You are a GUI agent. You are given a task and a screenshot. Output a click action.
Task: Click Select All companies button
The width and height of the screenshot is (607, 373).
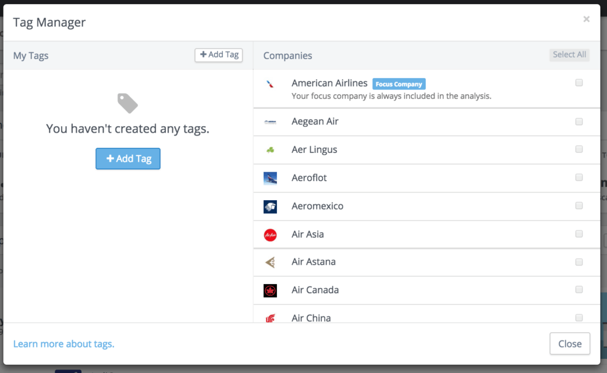pos(569,55)
